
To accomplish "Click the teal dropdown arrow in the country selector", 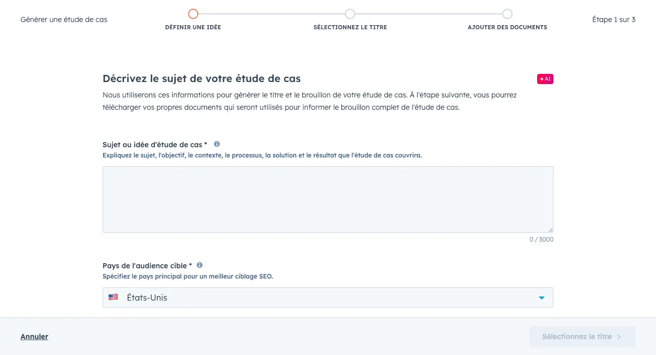I will 541,298.
